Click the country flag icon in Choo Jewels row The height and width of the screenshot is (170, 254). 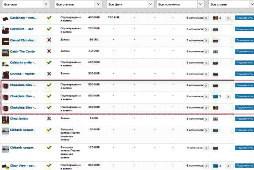point(215,119)
